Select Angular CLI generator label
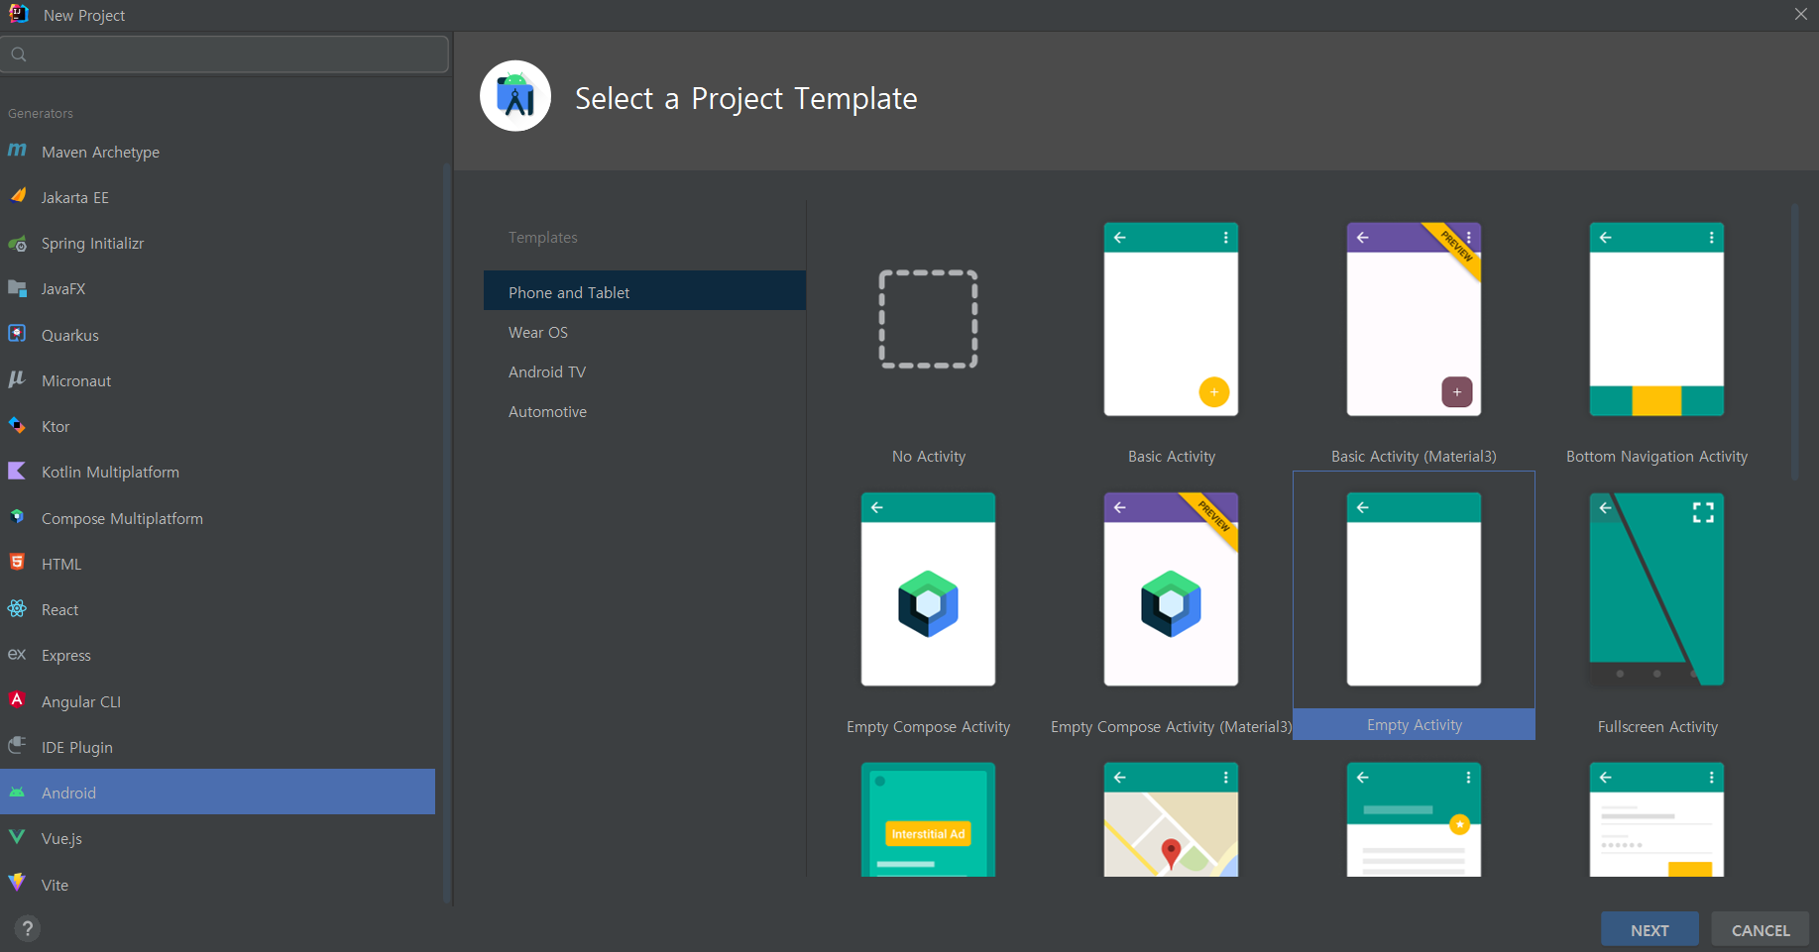1819x952 pixels. [81, 701]
